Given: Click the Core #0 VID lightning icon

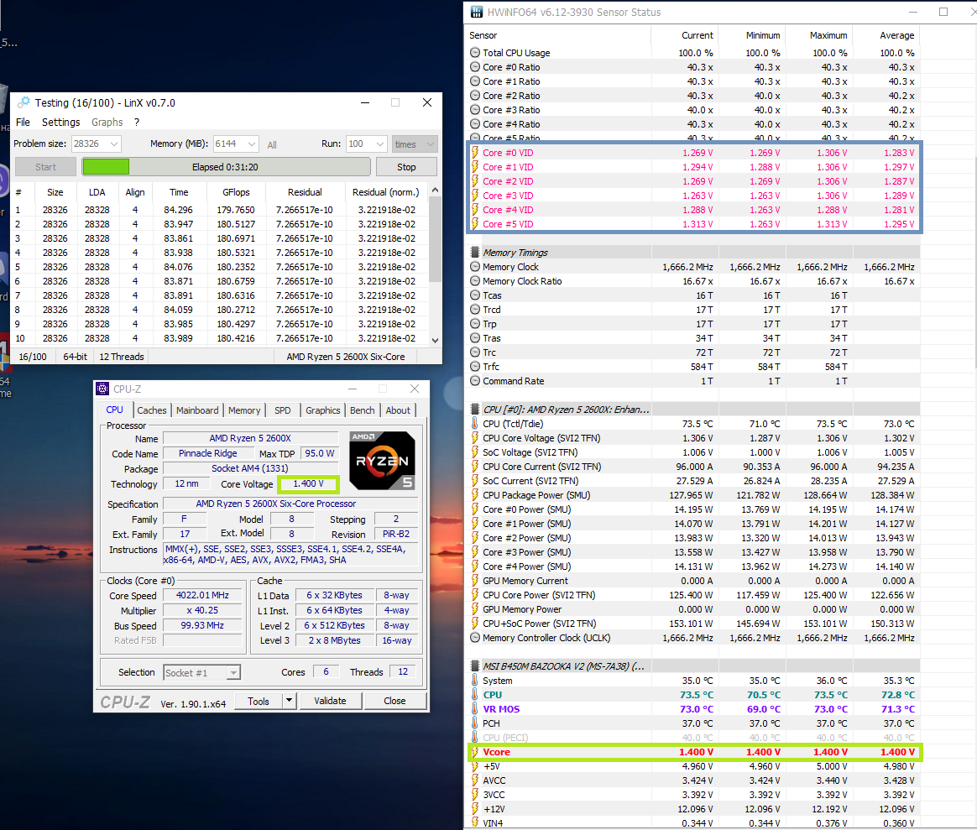Looking at the screenshot, I should tap(475, 153).
